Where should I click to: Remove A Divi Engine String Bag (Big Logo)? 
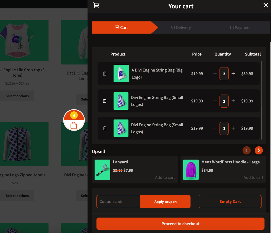105,73
